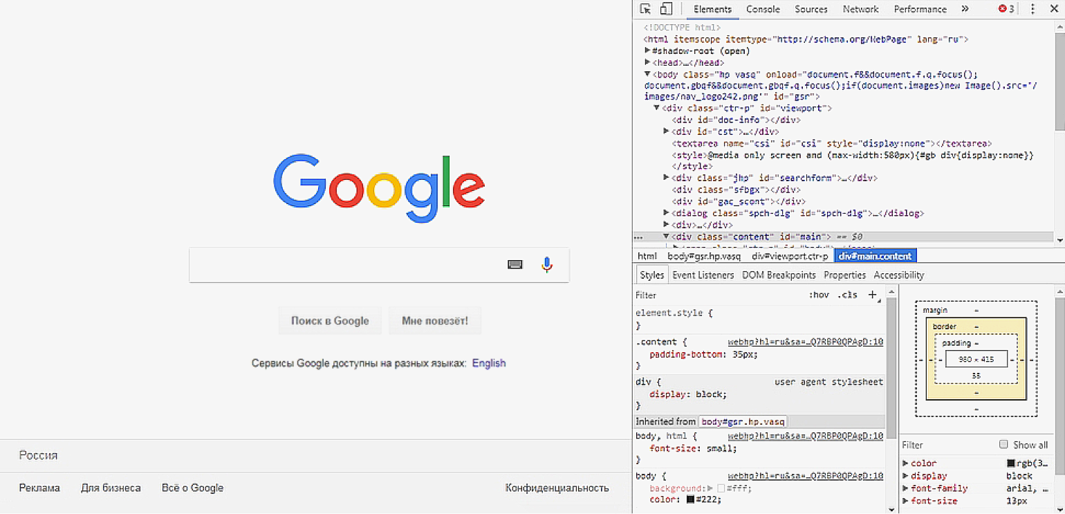Image resolution: width=1065 pixels, height=514 pixels.
Task: Select the div#viewport.ctr-p breadcrumb
Action: pyautogui.click(x=790, y=256)
